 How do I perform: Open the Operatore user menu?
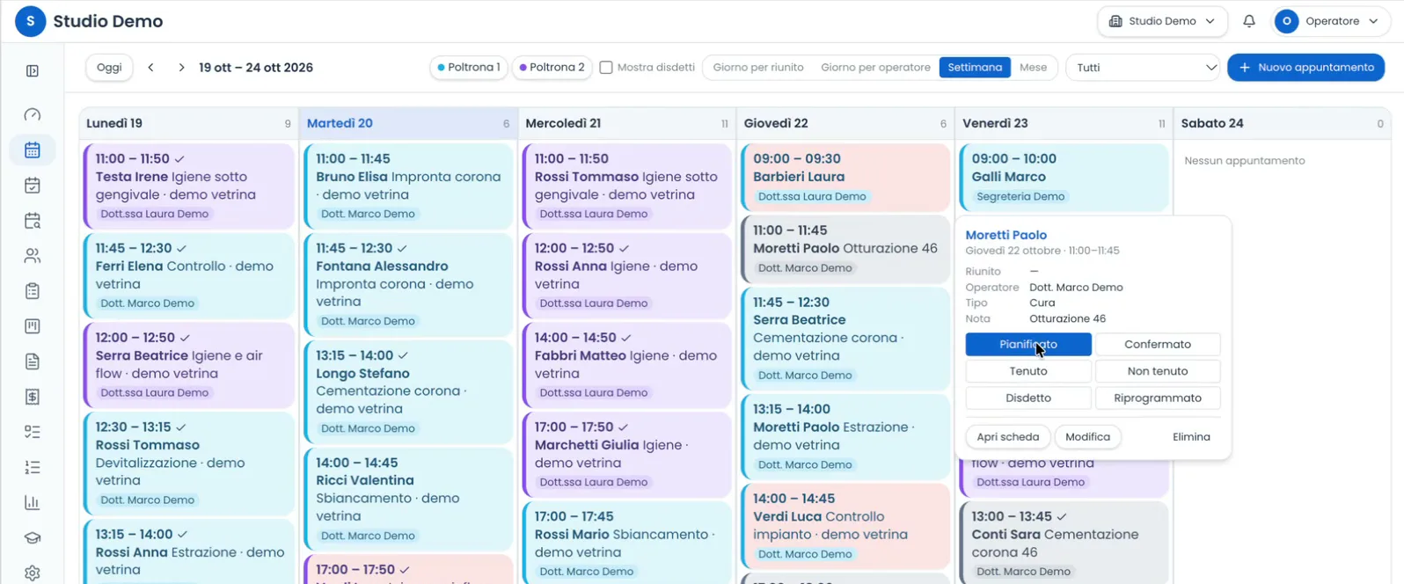click(x=1330, y=21)
